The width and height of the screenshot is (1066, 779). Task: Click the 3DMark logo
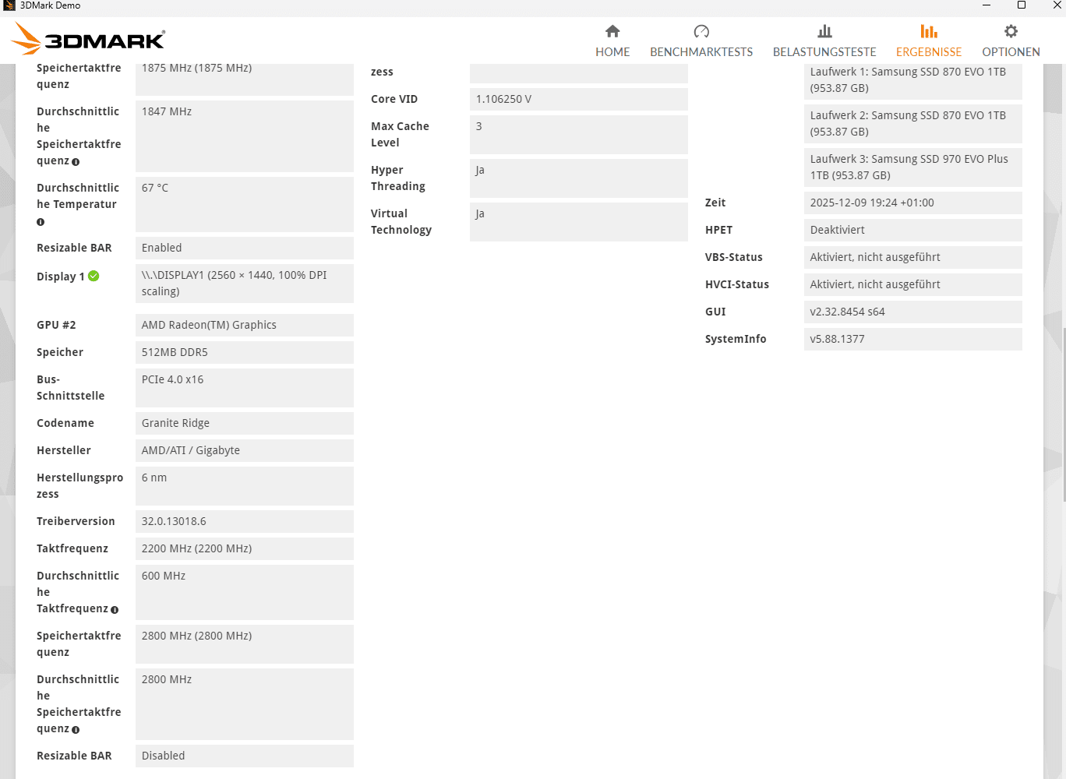click(89, 38)
